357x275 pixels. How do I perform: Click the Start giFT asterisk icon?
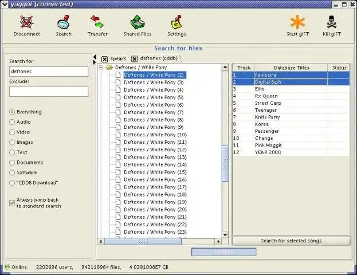(x=297, y=22)
